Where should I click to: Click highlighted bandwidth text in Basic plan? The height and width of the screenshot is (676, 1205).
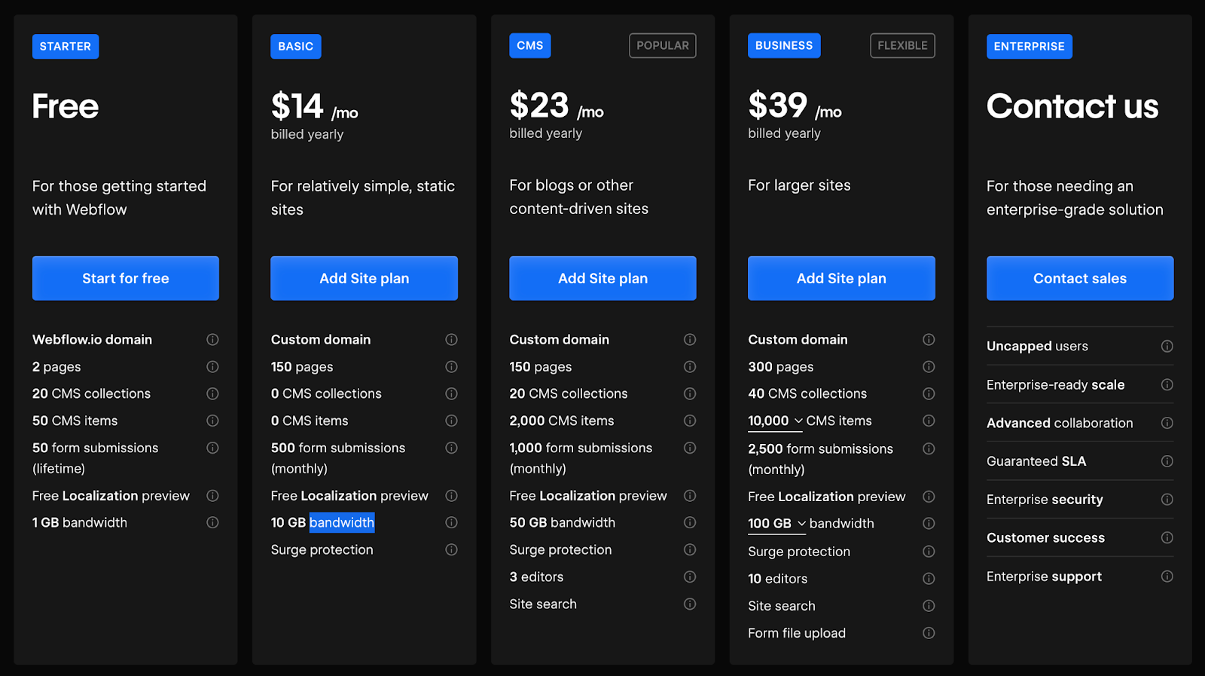[x=342, y=522]
